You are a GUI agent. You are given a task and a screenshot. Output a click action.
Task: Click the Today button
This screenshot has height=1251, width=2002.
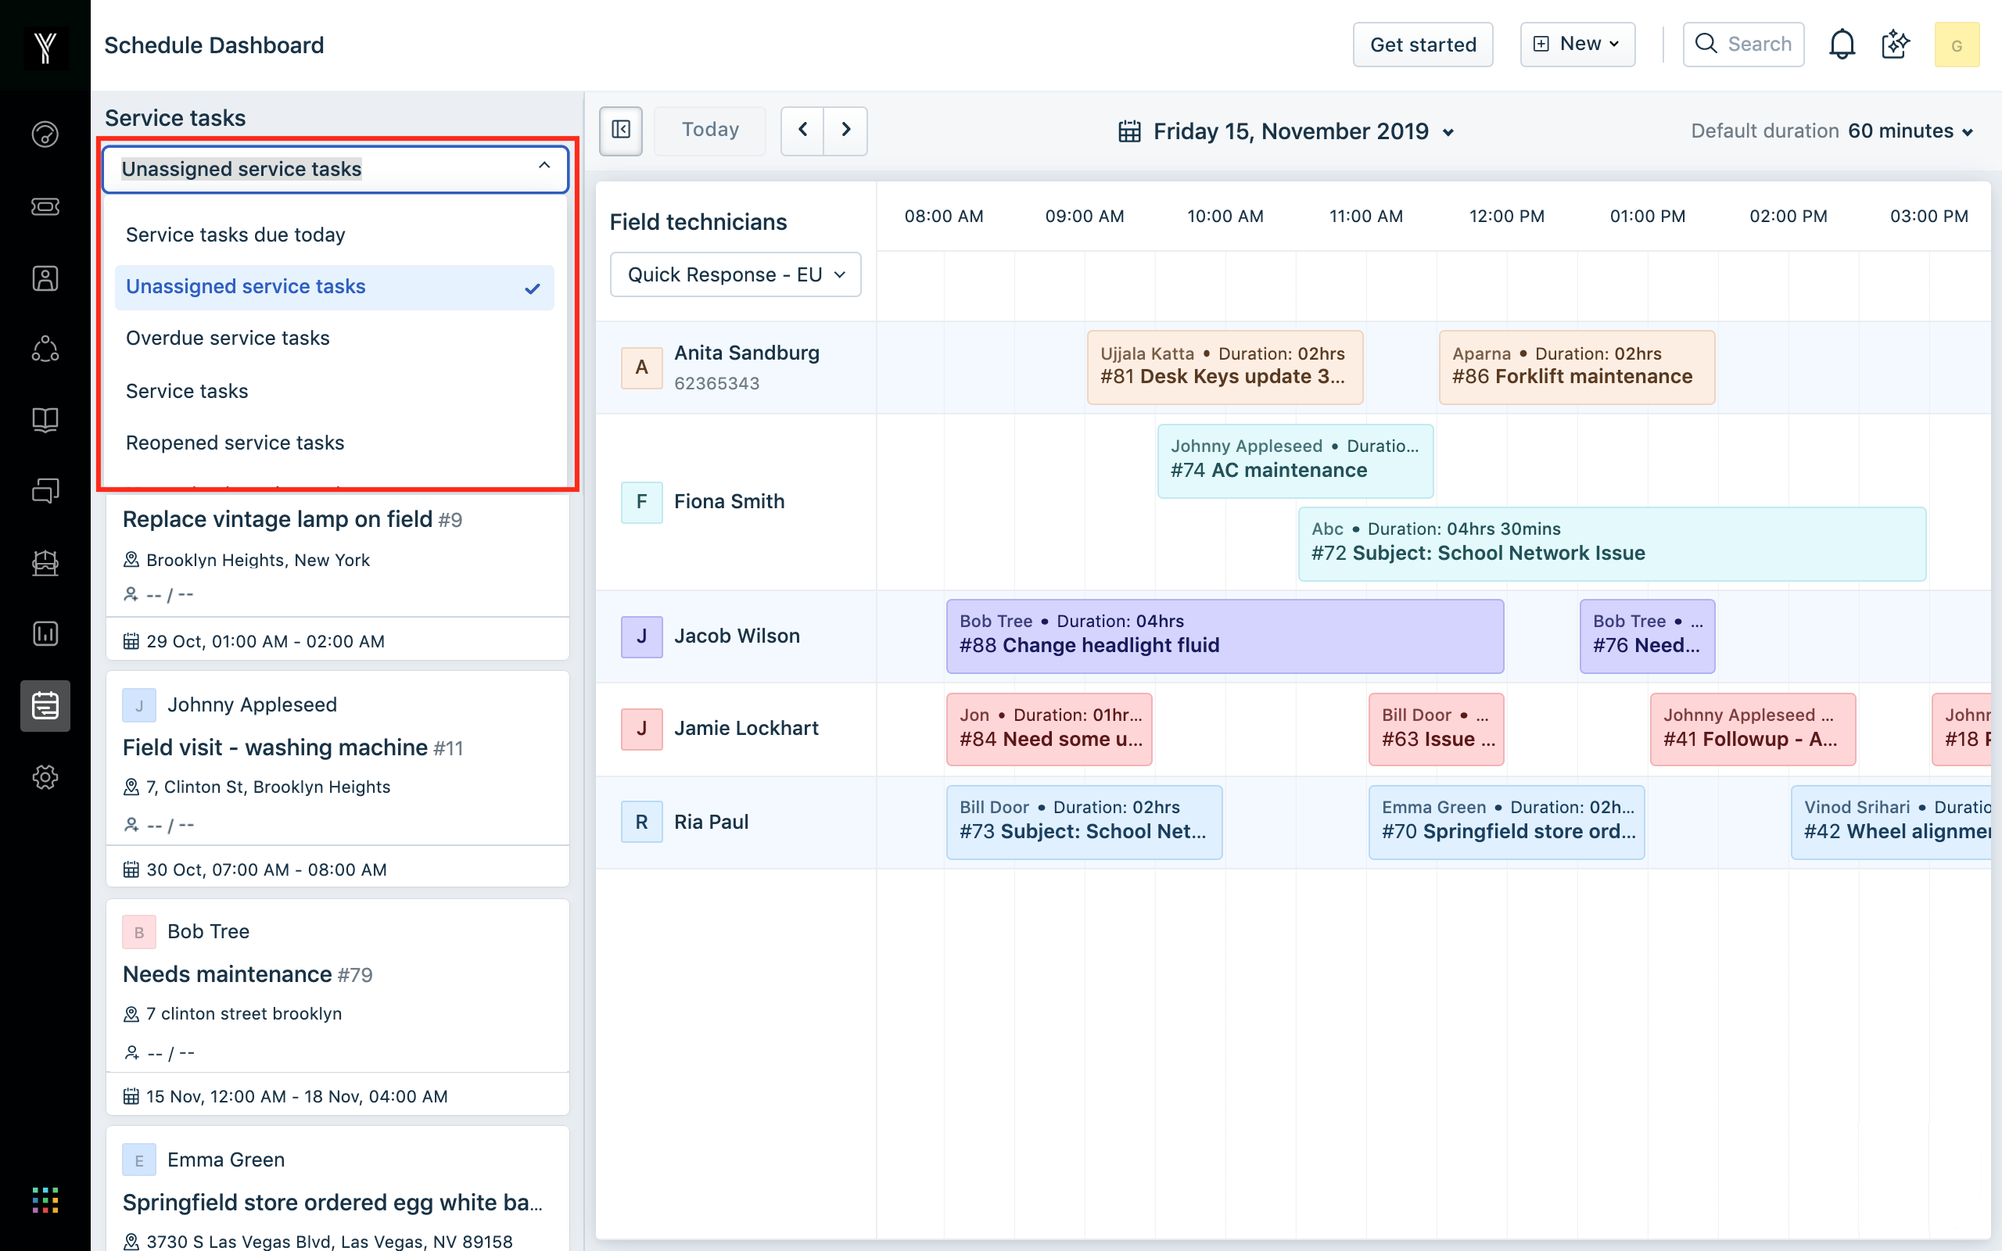point(709,130)
